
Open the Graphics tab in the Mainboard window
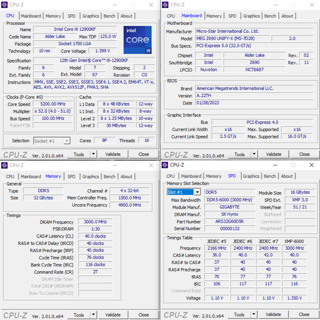(251, 16)
